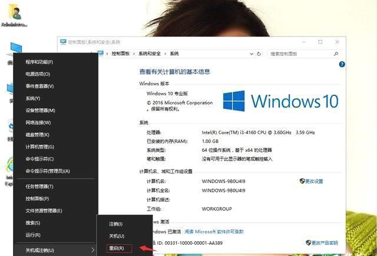Click product ID 00331-10000-00001-AA389
This screenshot has height=256, width=377.
(193, 243)
